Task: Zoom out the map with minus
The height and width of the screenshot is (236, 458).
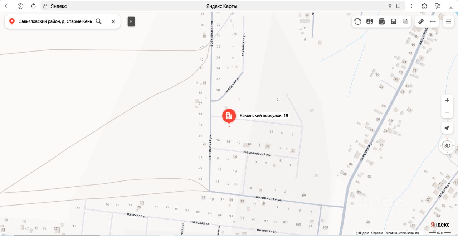Action: pyautogui.click(x=447, y=112)
